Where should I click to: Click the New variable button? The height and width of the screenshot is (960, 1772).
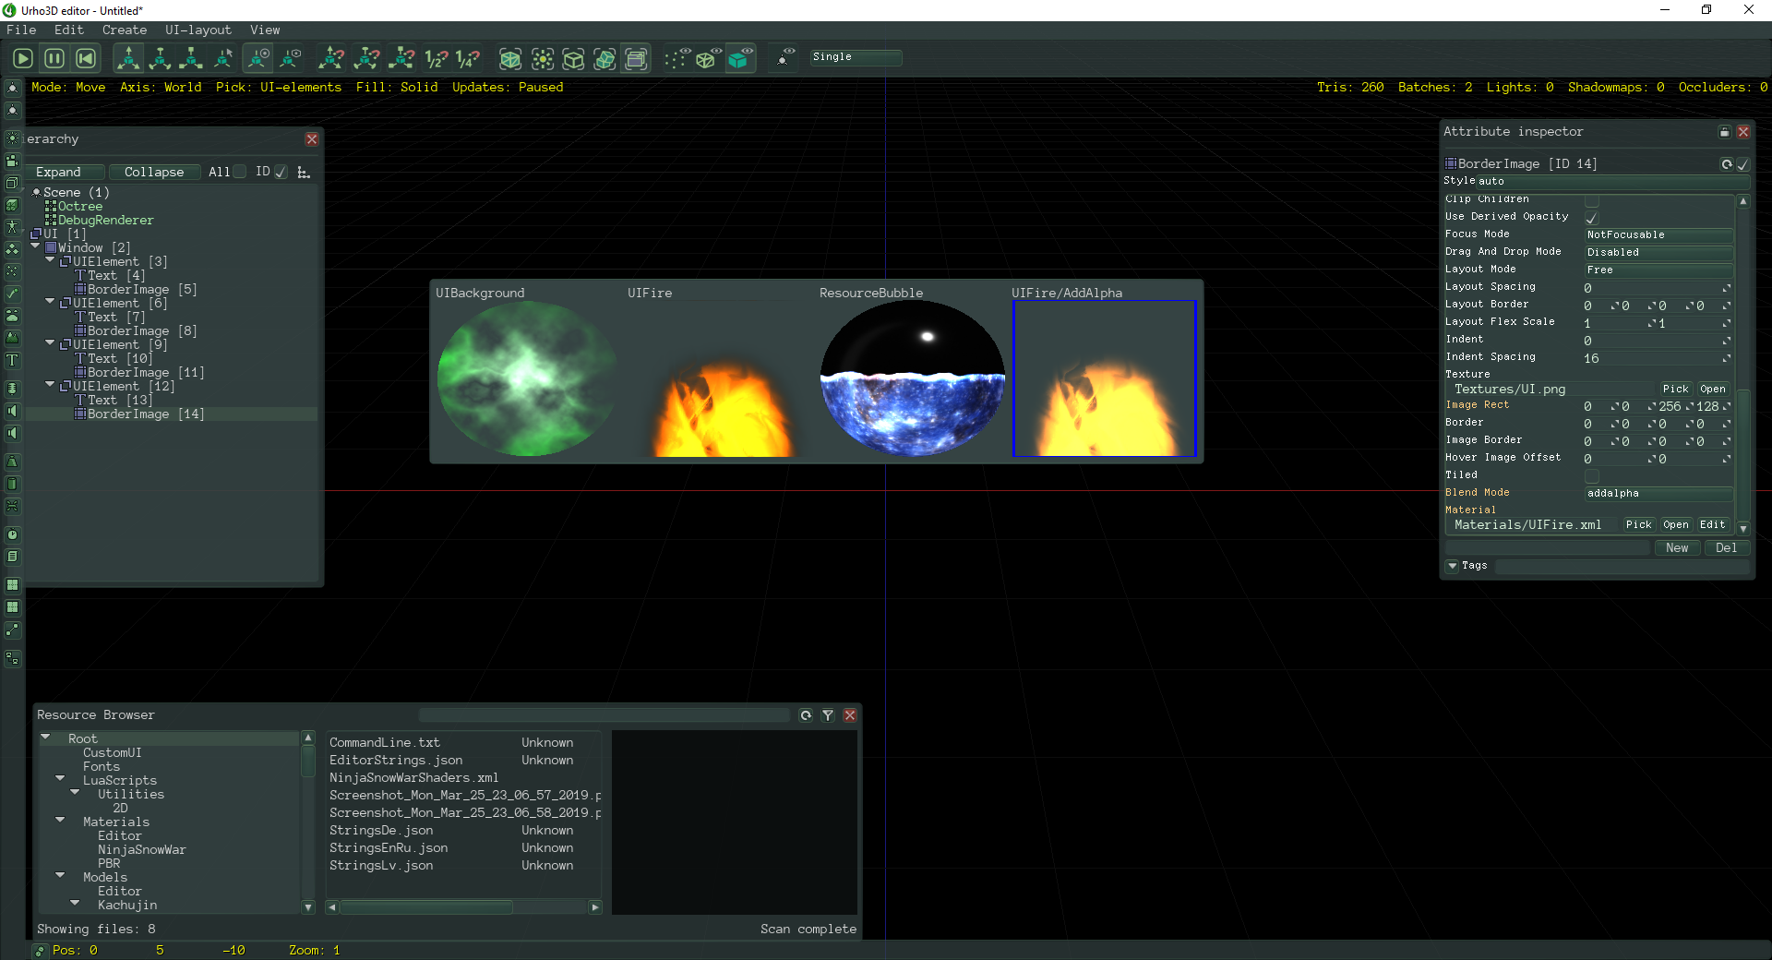pyautogui.click(x=1677, y=548)
